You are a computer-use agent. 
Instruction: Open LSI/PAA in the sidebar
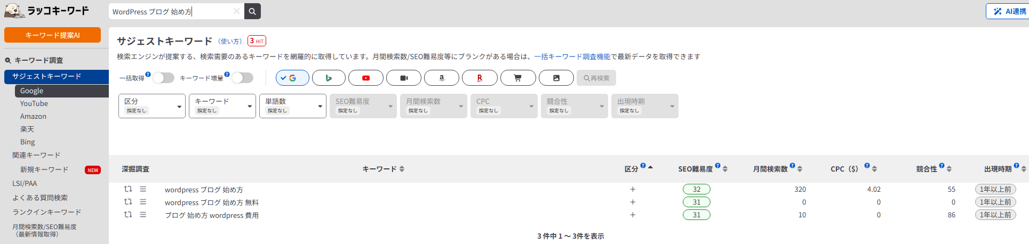[25, 184]
